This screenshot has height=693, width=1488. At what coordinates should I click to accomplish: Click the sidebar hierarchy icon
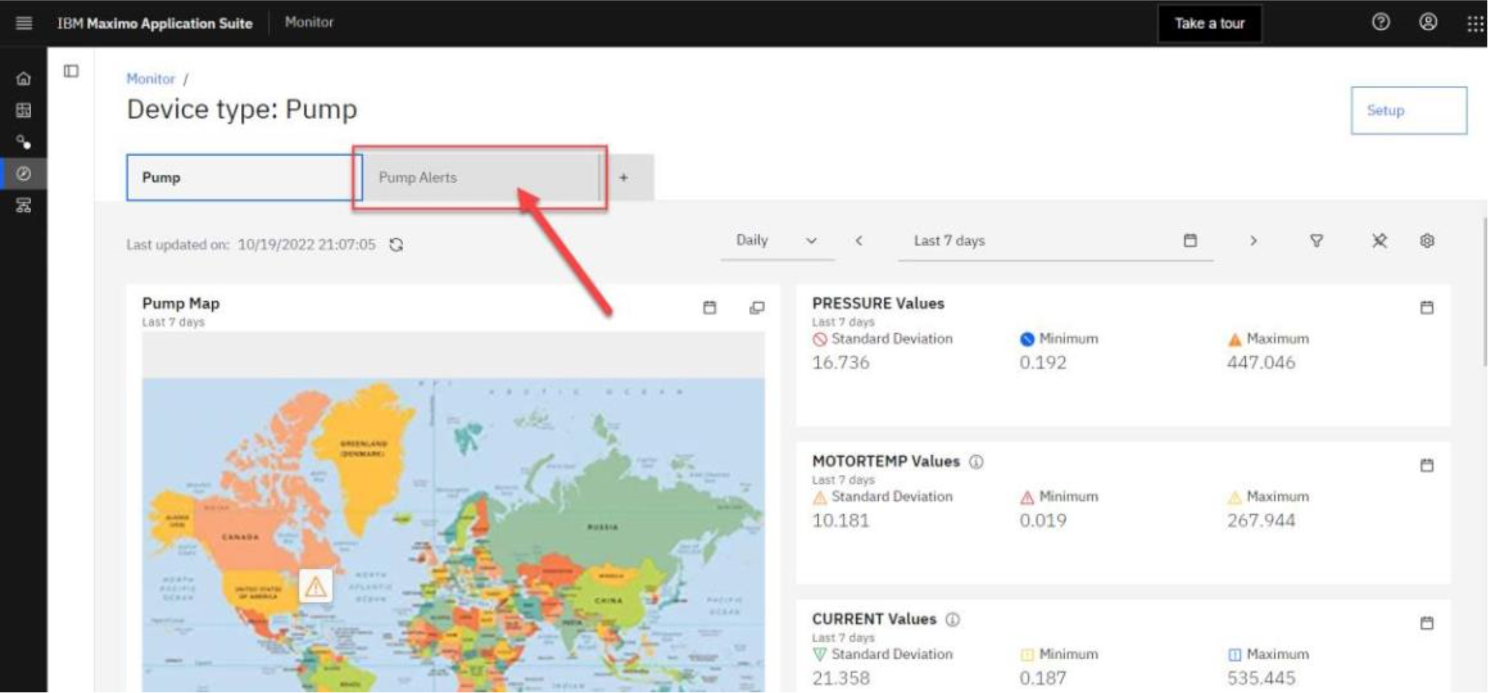coord(24,205)
